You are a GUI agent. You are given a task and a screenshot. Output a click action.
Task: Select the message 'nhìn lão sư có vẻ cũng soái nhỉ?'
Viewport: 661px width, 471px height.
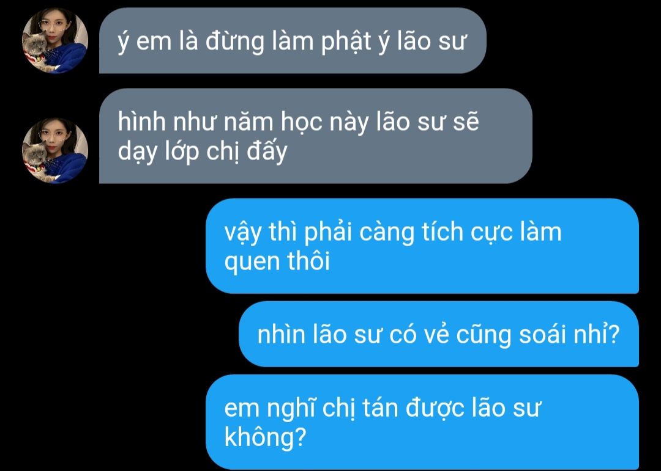pyautogui.click(x=439, y=334)
